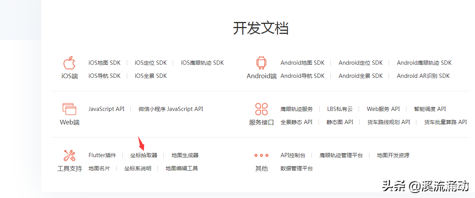Visit the Web服务 API page
This screenshot has height=198, width=475.
[383, 109]
